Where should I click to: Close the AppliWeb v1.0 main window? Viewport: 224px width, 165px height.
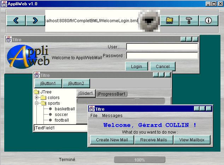click(220, 4)
